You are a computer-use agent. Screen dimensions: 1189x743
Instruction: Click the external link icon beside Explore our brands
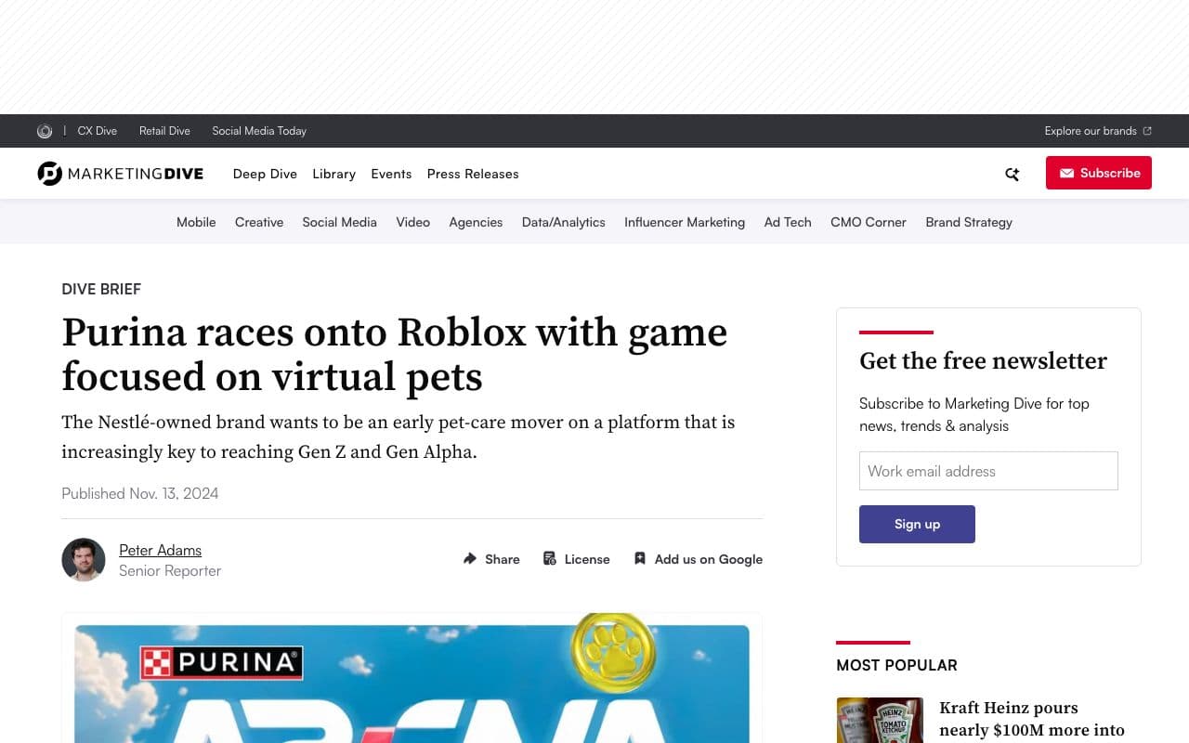click(x=1147, y=131)
